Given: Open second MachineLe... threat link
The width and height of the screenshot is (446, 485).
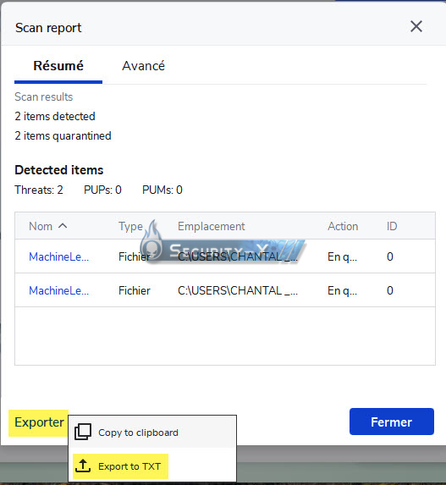Looking at the screenshot, I should (58, 291).
